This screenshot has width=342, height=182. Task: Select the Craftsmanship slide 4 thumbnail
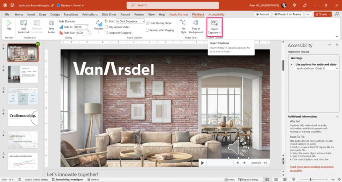[x=23, y=118]
